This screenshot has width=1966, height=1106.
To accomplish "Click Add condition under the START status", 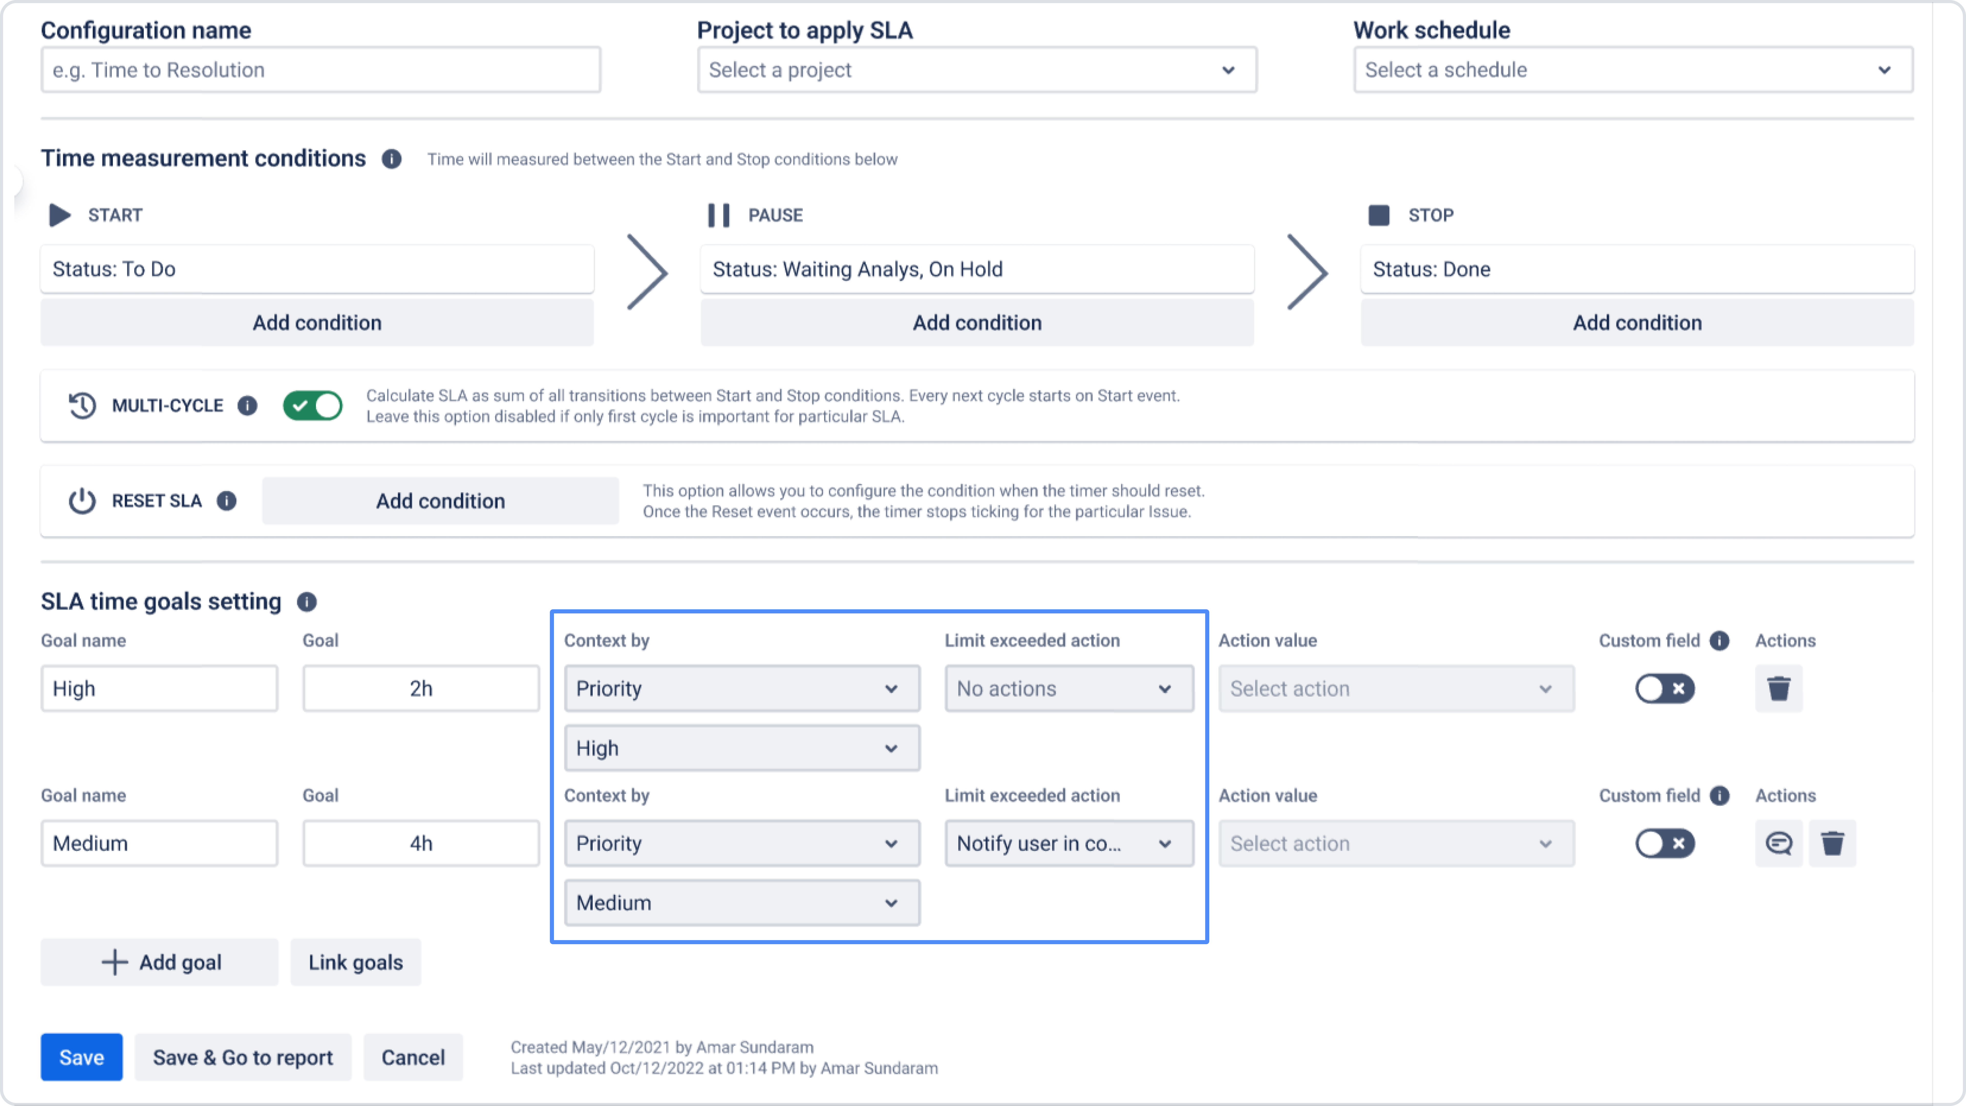I will pyautogui.click(x=317, y=323).
